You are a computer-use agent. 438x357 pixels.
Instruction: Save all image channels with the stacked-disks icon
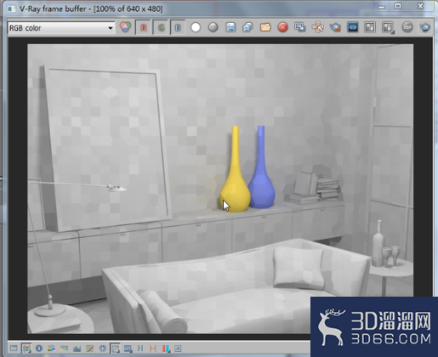tap(247, 27)
